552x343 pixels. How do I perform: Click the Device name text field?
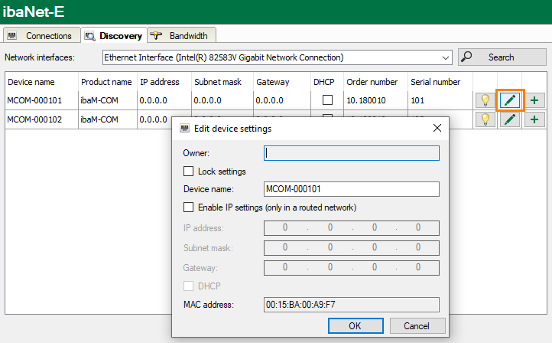(x=351, y=189)
